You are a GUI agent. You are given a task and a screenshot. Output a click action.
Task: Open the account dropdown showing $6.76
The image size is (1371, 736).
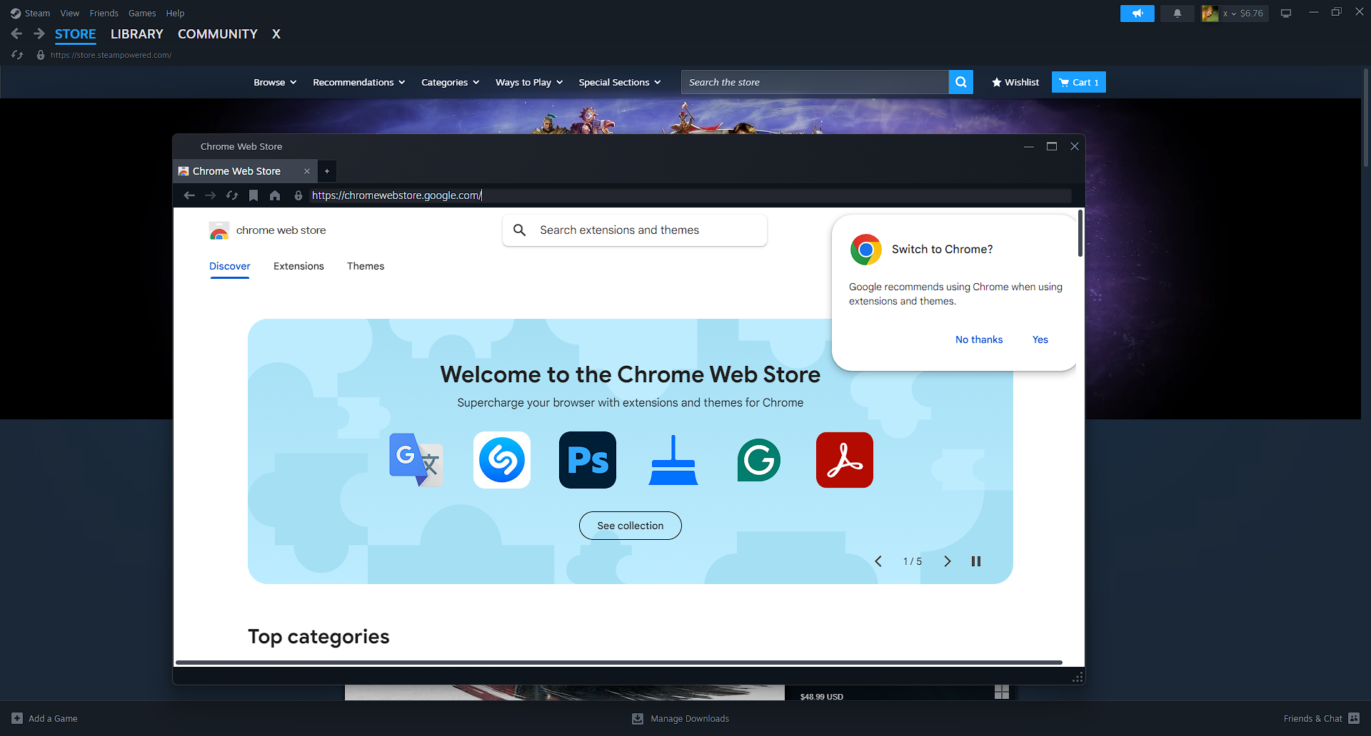(x=1243, y=13)
